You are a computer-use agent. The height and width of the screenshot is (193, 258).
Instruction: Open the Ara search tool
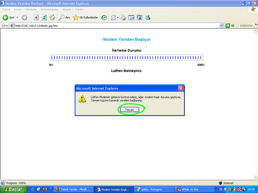[64, 17]
